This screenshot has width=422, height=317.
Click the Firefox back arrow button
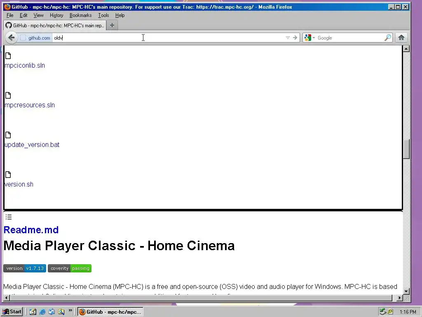coord(11,38)
